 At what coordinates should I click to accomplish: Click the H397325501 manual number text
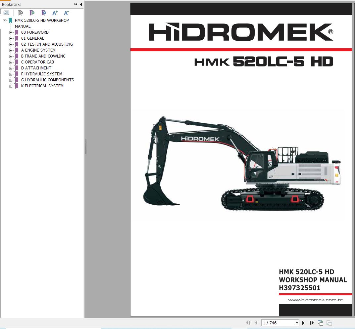point(299,288)
